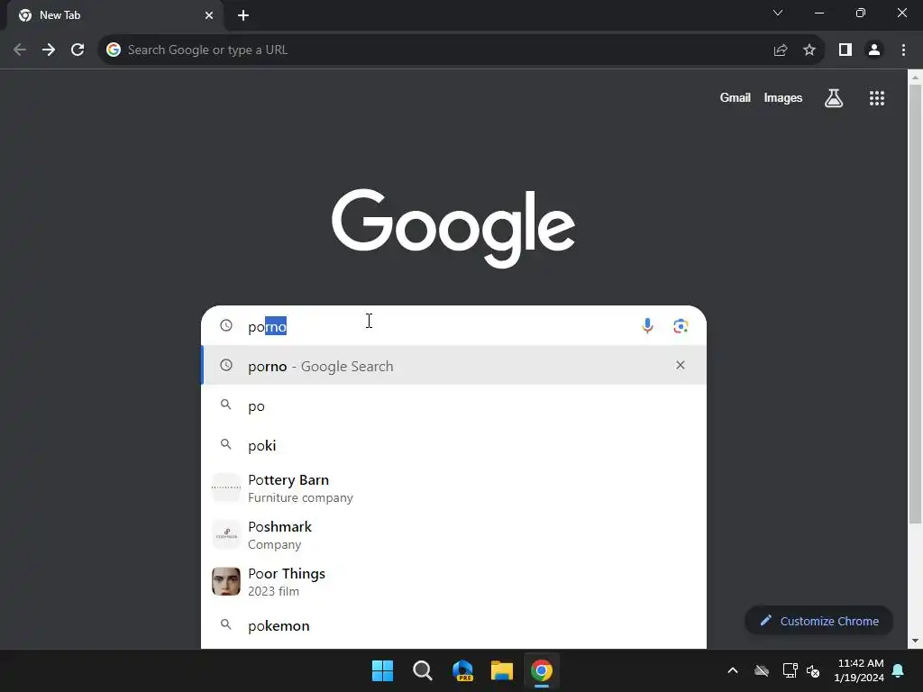Show hidden system tray icons

pos(733,670)
